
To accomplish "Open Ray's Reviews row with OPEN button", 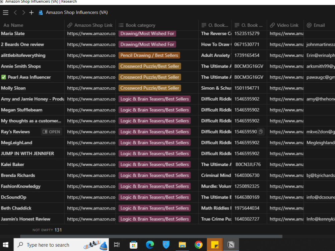I will pos(52,132).
